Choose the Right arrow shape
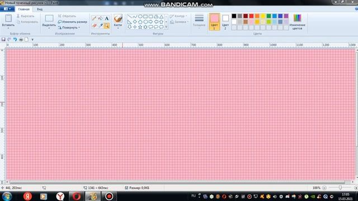Viewport: 358px width, 201px height. pyautogui.click(x=150, y=22)
